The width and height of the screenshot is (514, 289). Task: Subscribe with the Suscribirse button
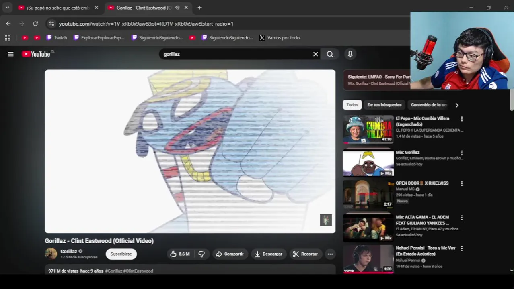pyautogui.click(x=121, y=254)
